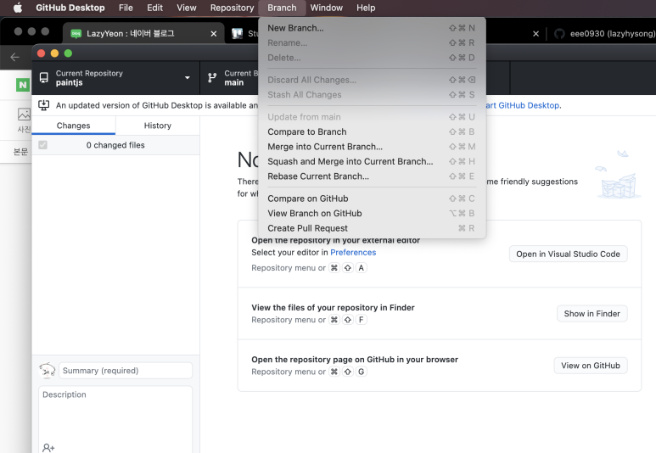The height and width of the screenshot is (453, 656).
Task: Choose New Branch… from Branch menu
Action: pos(372,28)
